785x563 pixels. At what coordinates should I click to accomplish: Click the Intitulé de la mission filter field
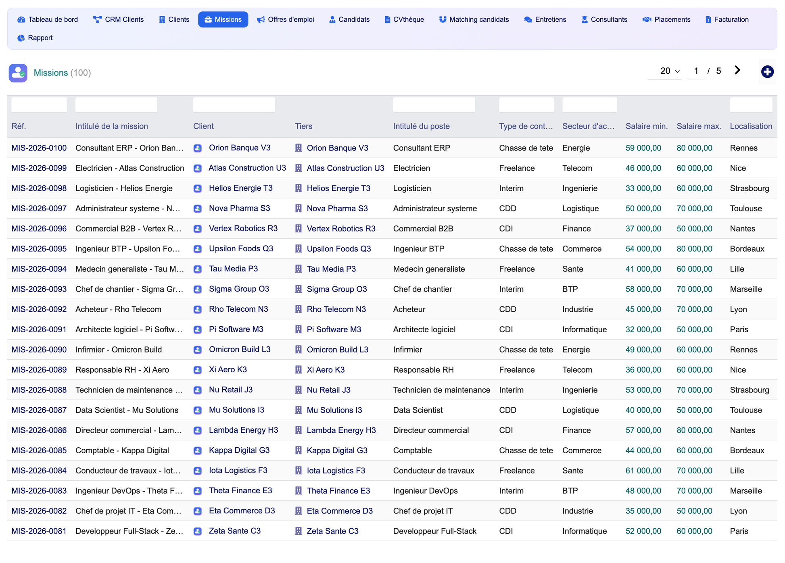point(116,105)
